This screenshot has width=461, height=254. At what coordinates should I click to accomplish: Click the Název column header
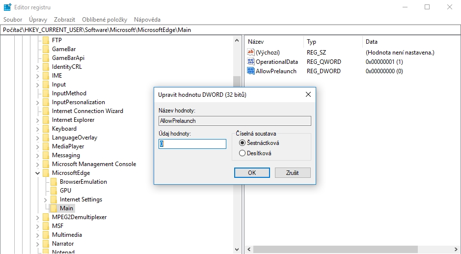coord(274,42)
